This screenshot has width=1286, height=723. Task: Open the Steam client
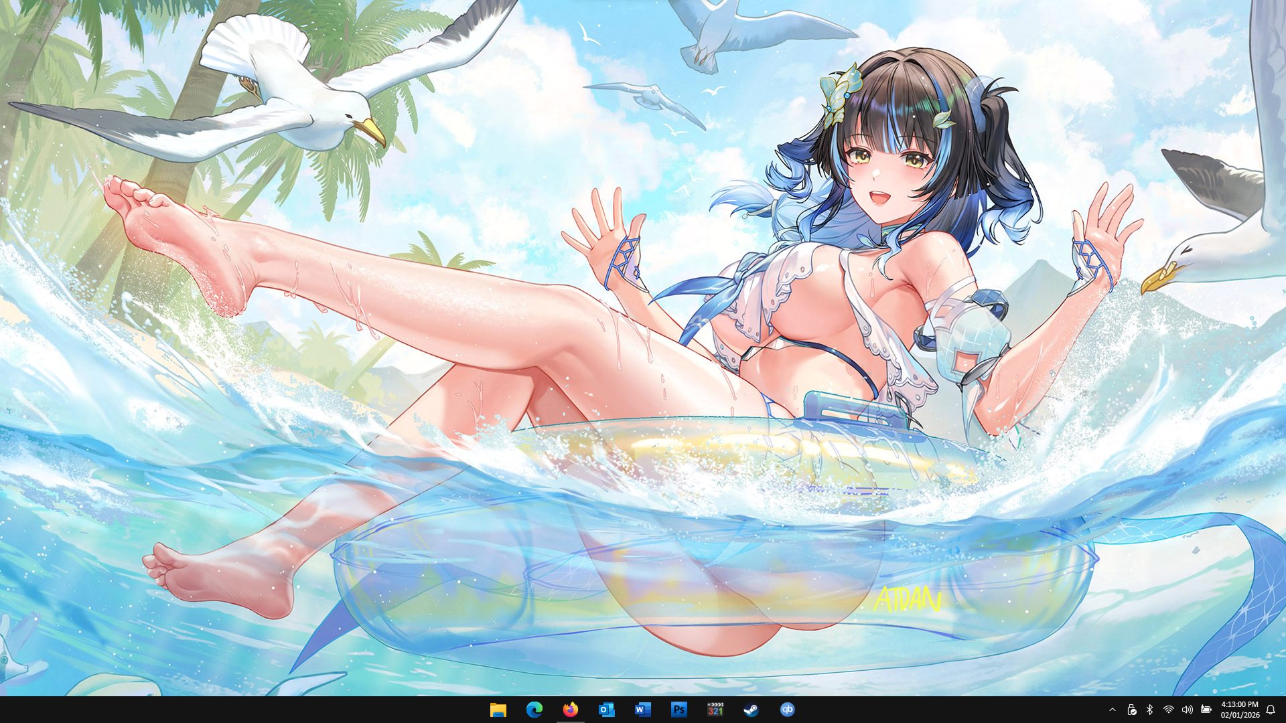click(751, 710)
